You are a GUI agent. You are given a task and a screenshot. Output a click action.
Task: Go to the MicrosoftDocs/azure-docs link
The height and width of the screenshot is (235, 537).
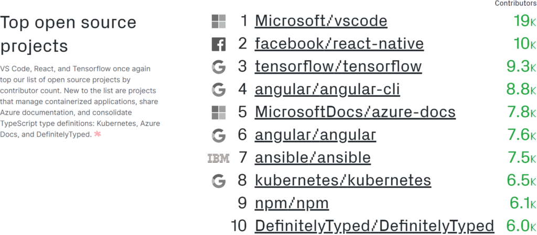click(x=355, y=113)
